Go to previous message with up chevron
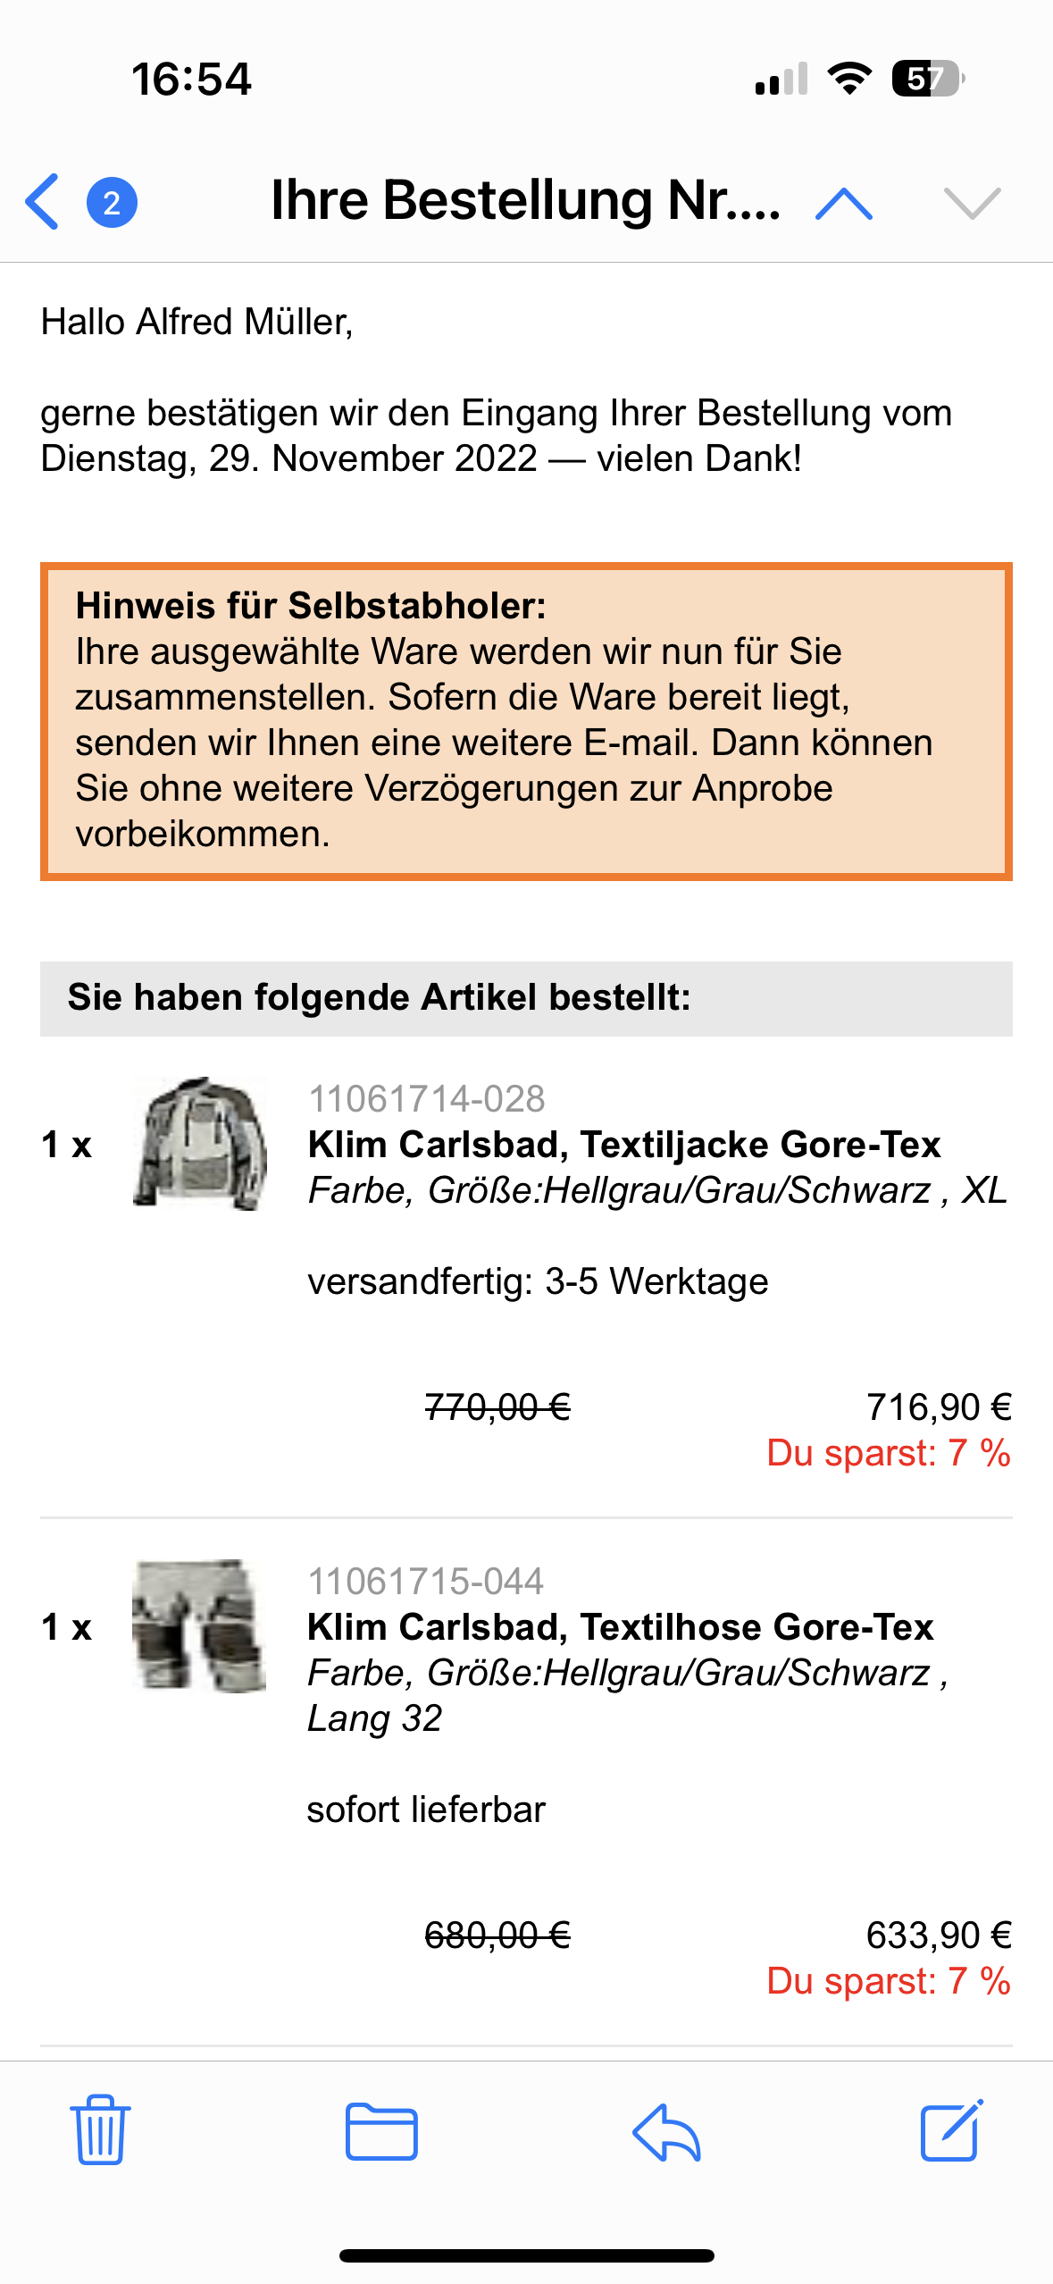Screen dimensions: 1053x2284 point(844,204)
